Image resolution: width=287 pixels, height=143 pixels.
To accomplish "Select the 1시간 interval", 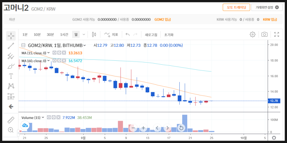I will 64,34.
